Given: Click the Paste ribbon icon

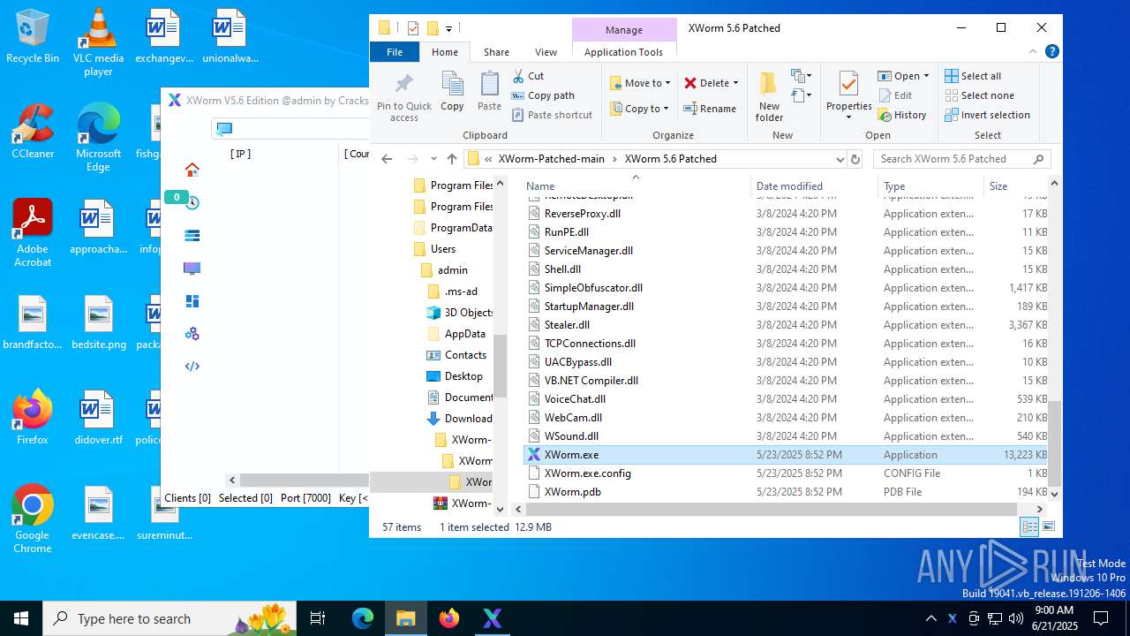Looking at the screenshot, I should click(x=489, y=91).
